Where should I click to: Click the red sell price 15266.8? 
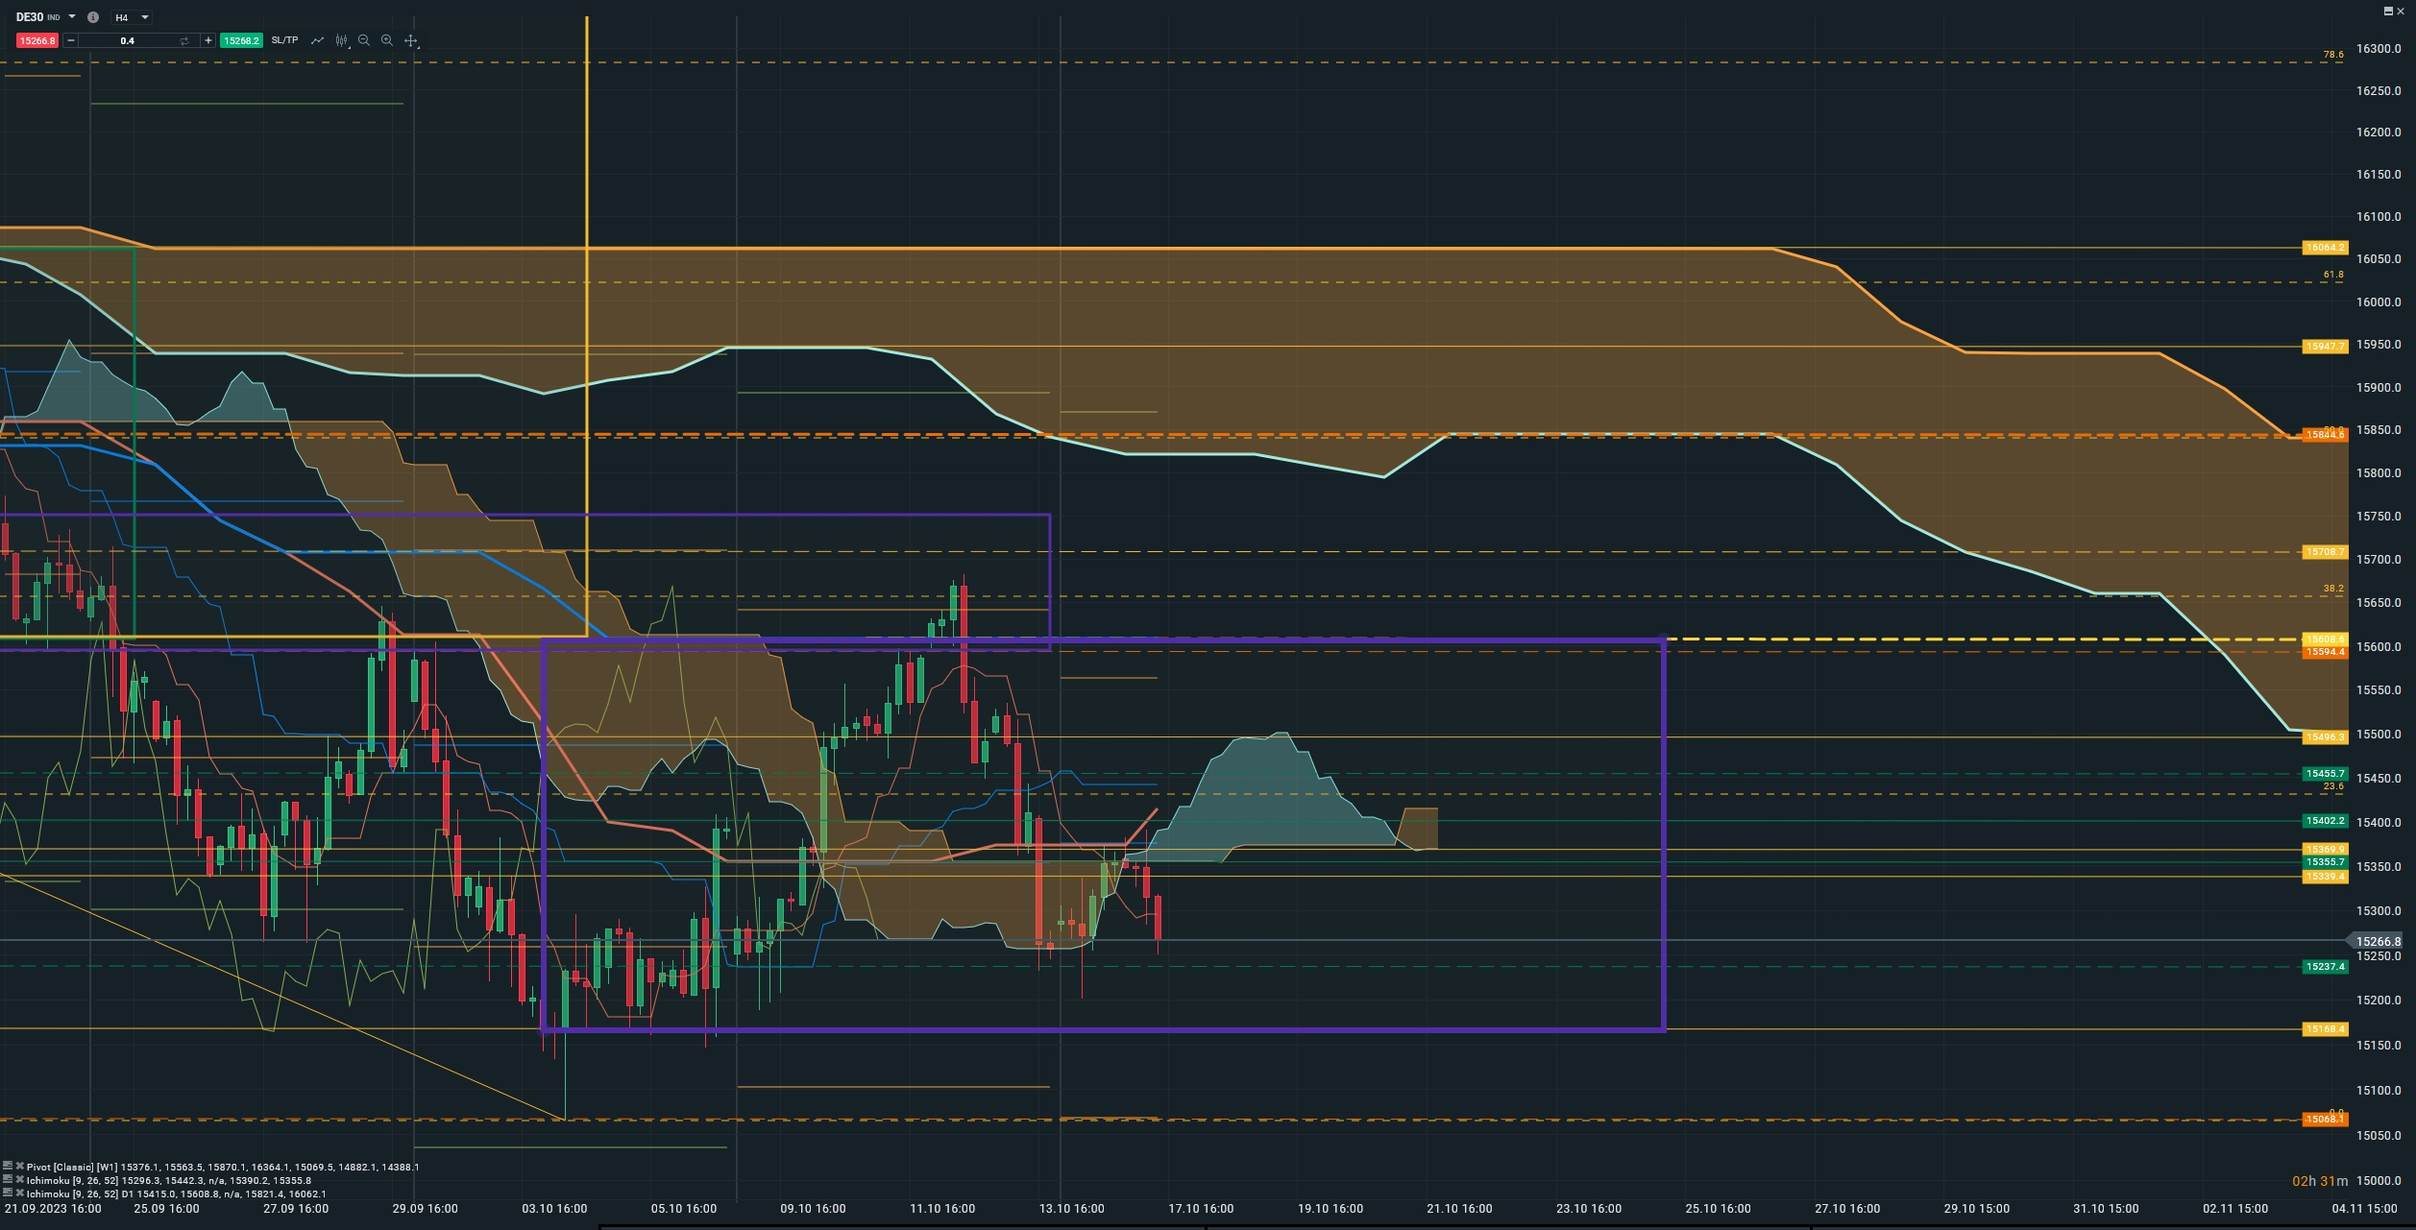(x=37, y=40)
